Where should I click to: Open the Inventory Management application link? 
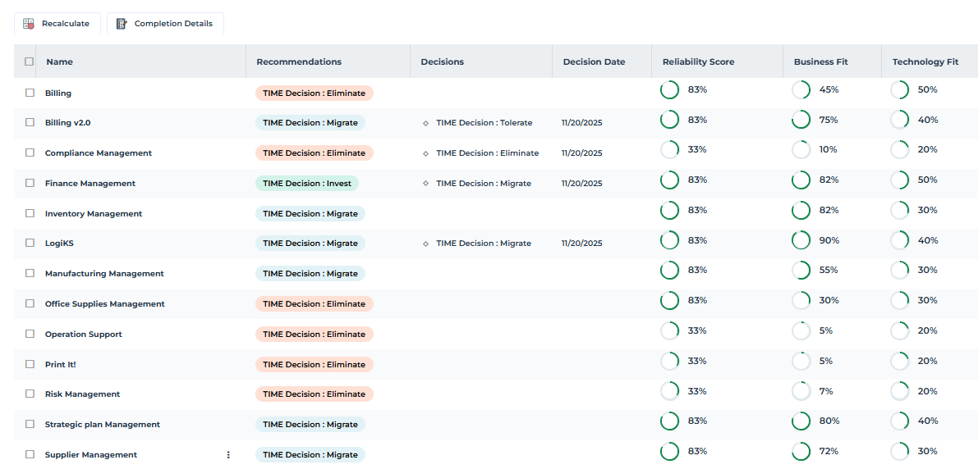coord(94,214)
